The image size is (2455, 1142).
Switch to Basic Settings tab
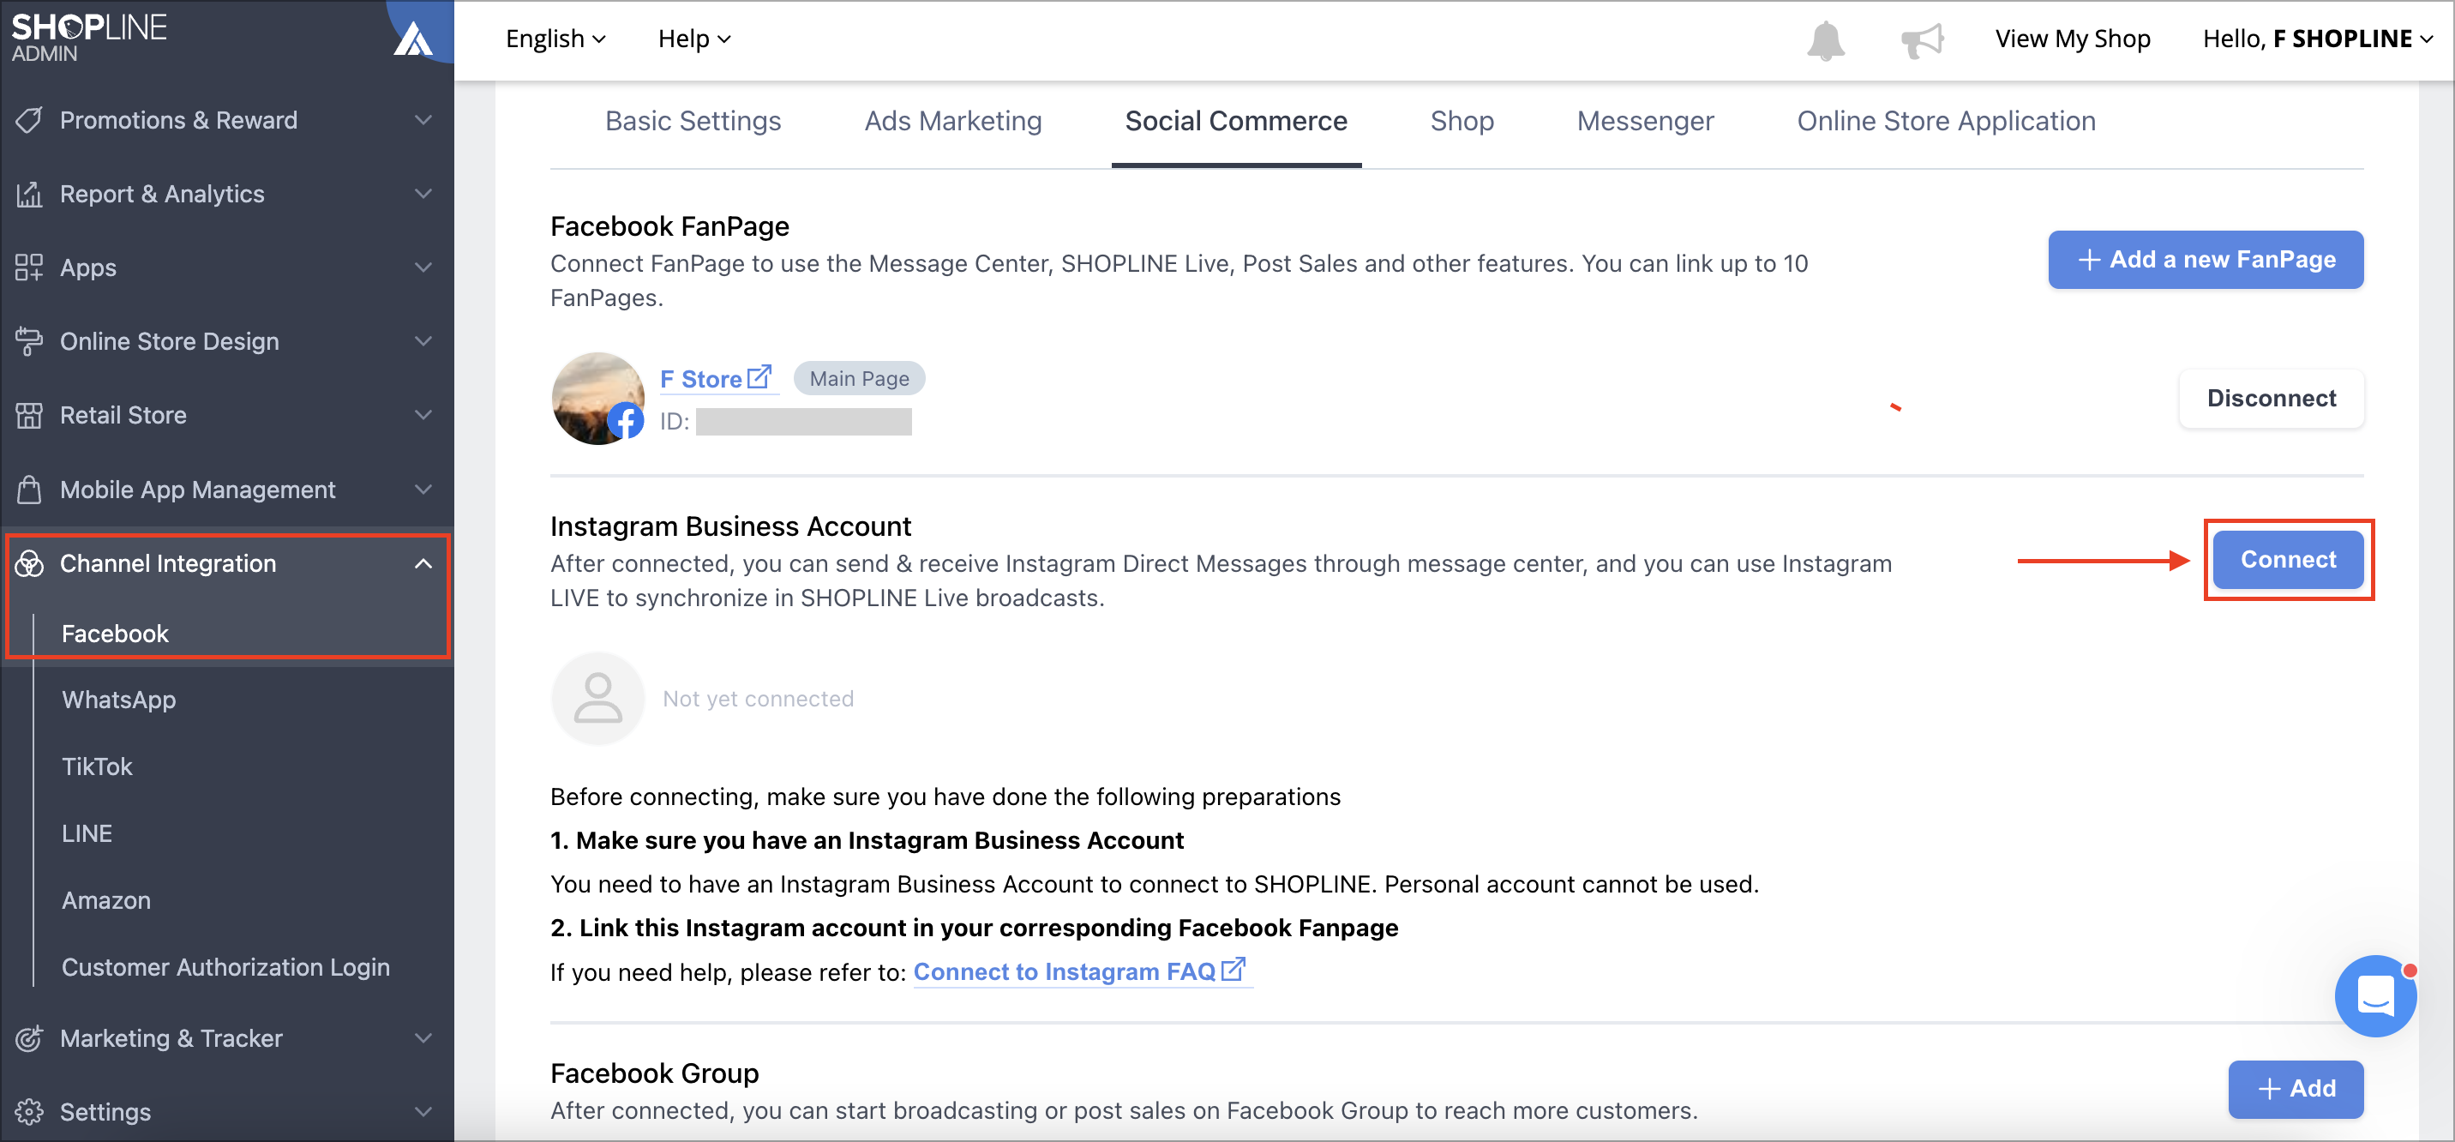[693, 121]
